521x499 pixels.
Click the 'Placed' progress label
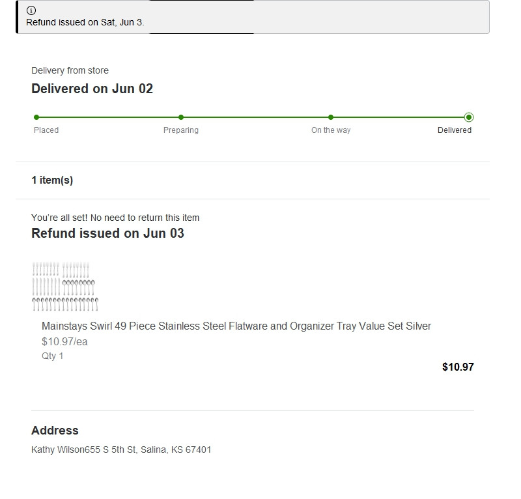coord(46,130)
